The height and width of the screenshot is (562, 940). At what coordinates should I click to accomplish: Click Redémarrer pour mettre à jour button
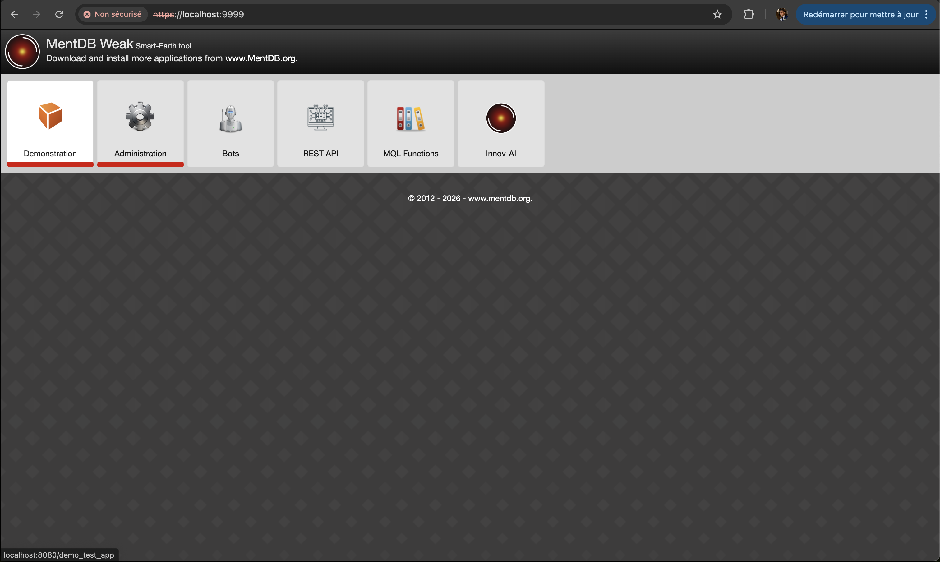click(x=860, y=14)
